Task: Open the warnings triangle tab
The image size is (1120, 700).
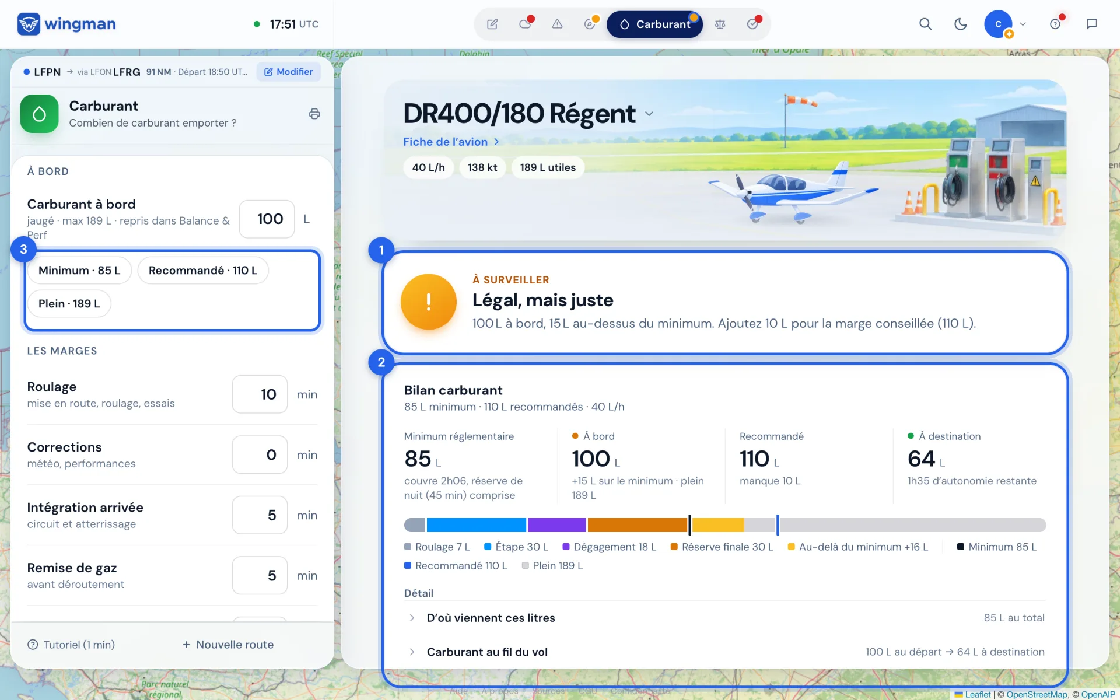Action: (x=557, y=24)
